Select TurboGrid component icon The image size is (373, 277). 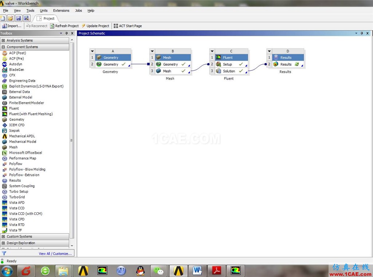4,197
